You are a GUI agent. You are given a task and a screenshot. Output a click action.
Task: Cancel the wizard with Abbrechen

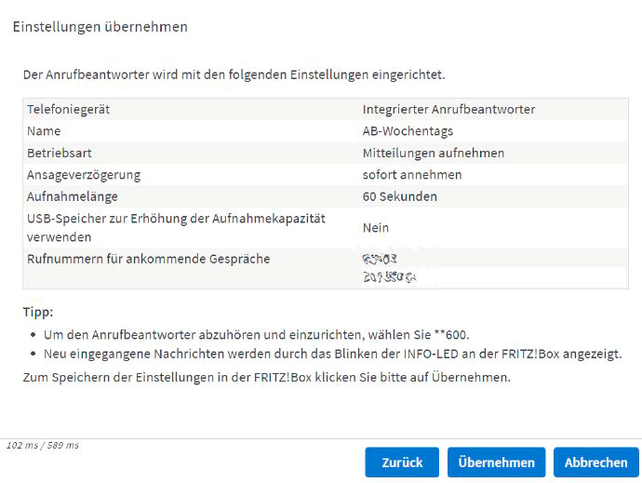click(x=596, y=463)
